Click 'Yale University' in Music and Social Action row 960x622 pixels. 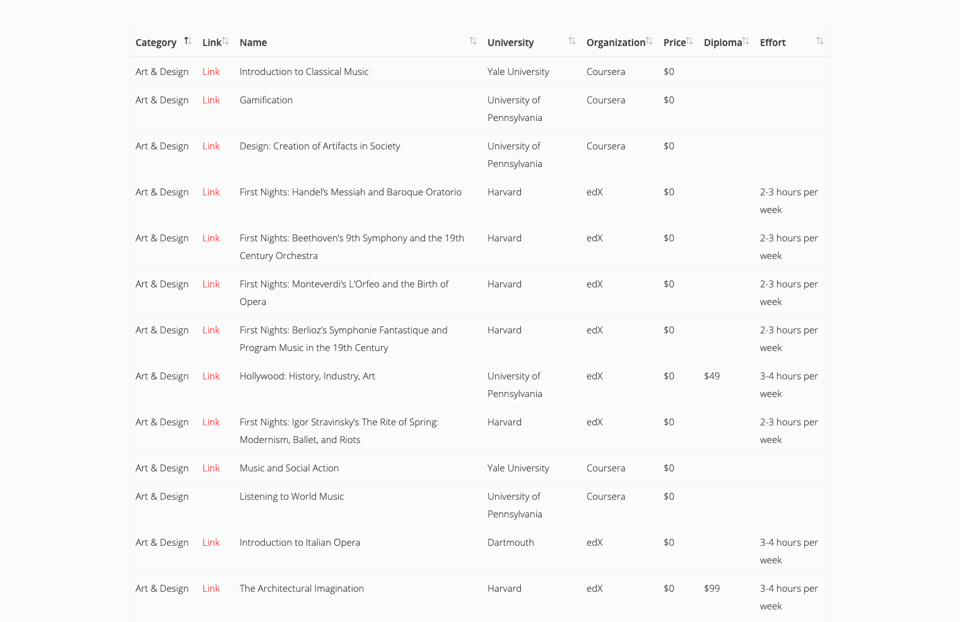pos(518,468)
